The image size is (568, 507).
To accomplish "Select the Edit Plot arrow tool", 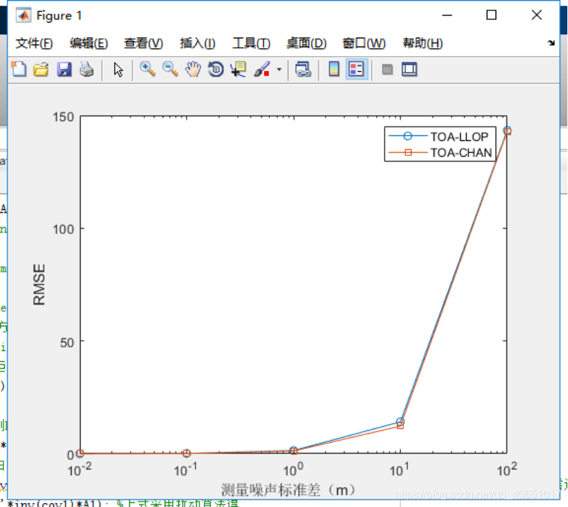I will pos(118,69).
